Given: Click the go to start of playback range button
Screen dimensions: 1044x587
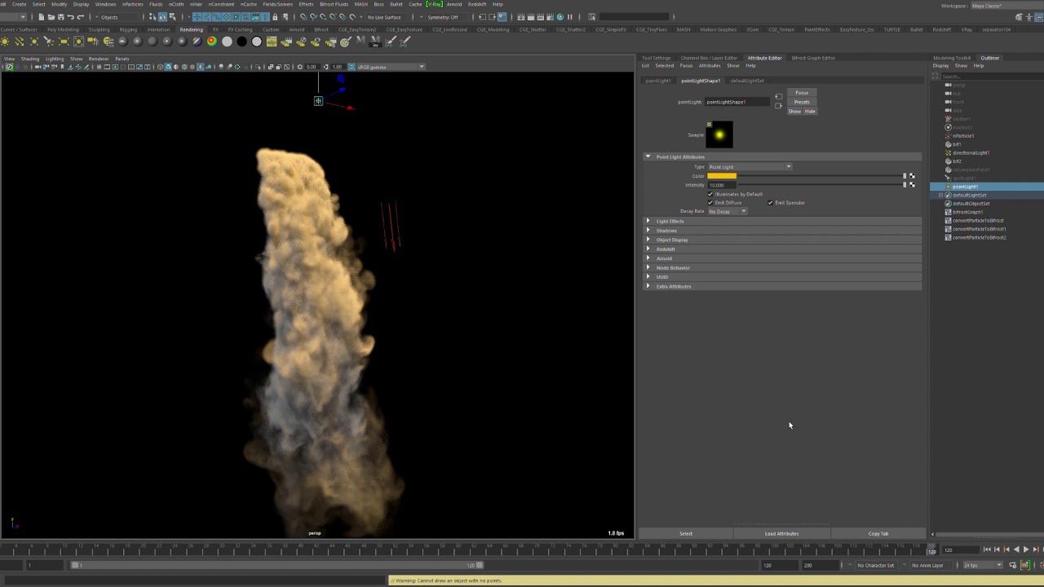Looking at the screenshot, I should pyautogui.click(x=987, y=549).
